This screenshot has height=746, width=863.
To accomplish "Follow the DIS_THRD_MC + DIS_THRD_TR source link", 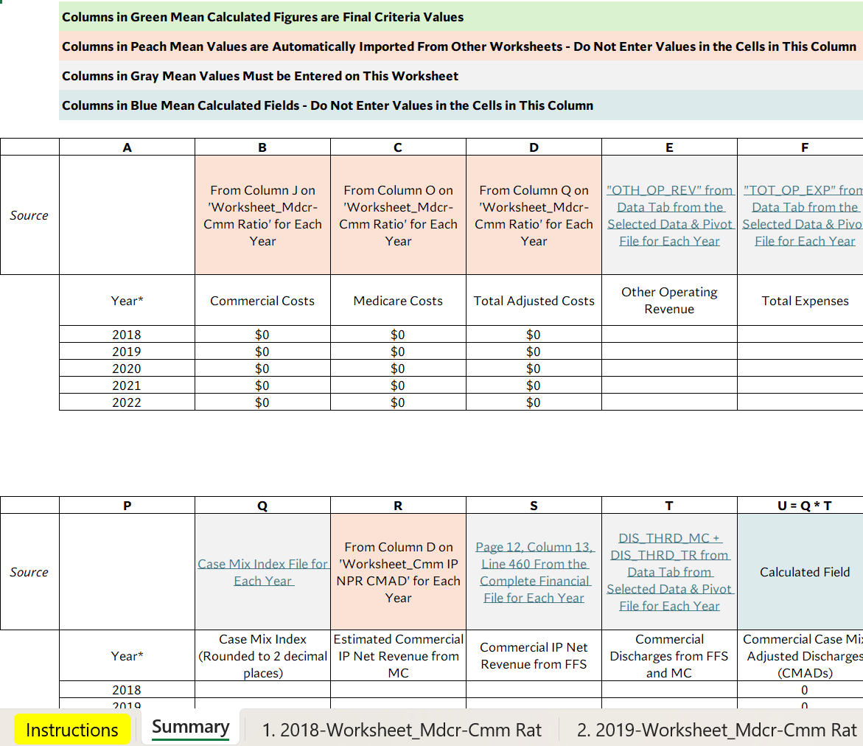I will click(669, 572).
